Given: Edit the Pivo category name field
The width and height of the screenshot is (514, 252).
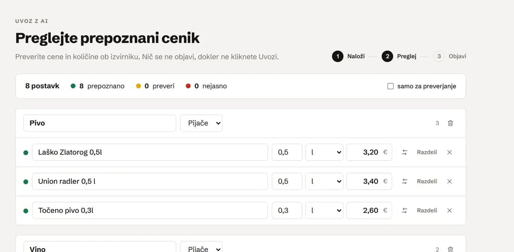Looking at the screenshot, I should tap(99, 123).
